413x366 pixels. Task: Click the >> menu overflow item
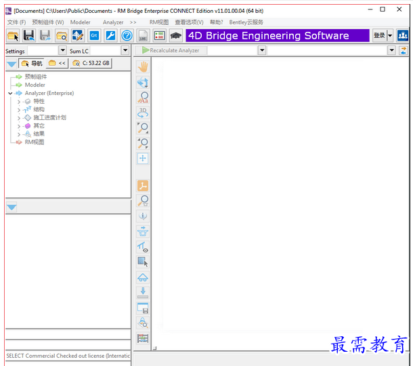click(133, 22)
